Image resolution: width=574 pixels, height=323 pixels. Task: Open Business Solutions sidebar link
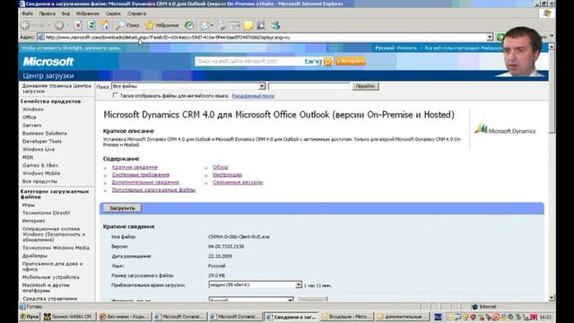pos(45,134)
